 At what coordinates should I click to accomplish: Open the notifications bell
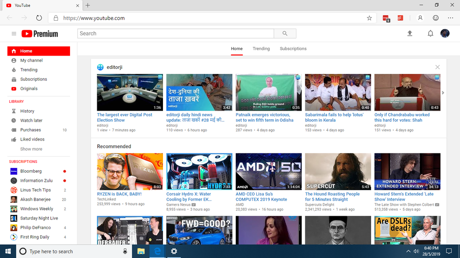431,34
